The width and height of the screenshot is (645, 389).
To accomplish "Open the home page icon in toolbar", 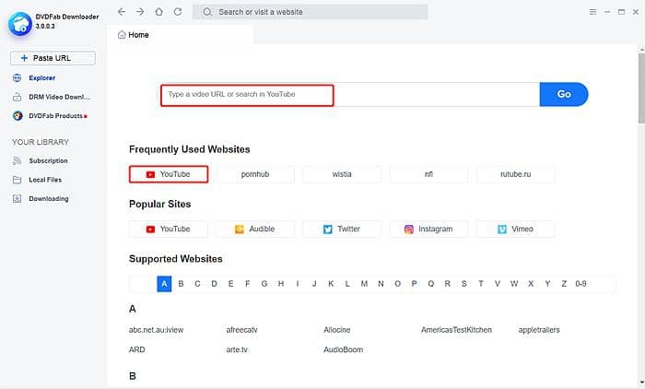I will [x=158, y=12].
